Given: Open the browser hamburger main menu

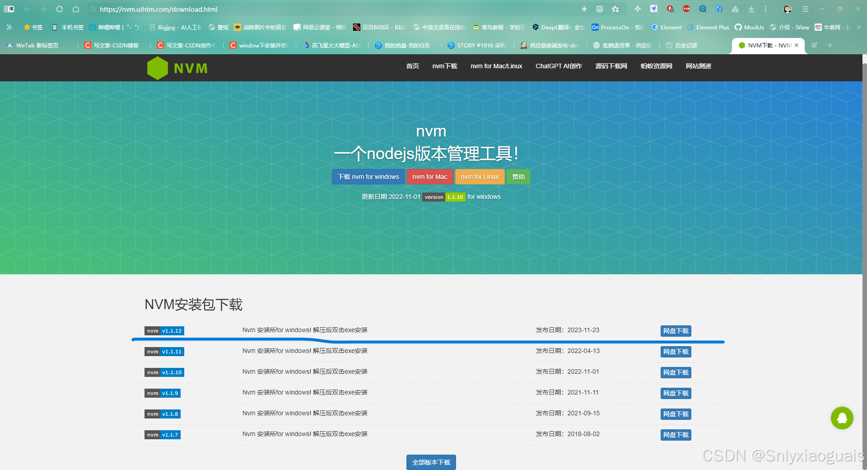Looking at the screenshot, I should [806, 9].
